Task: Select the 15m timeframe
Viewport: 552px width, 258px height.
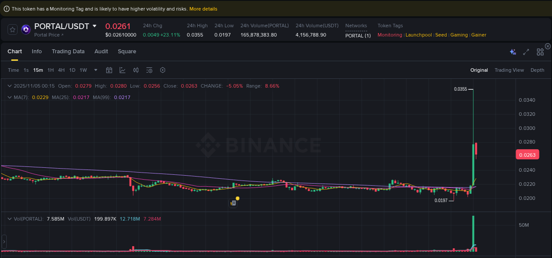Action: click(x=38, y=70)
